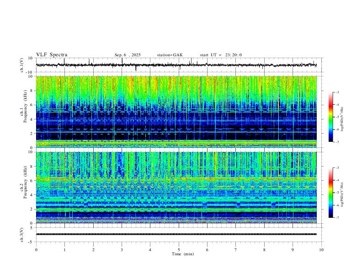Click inside the ch.1 spectrogram panel
Screen dimensions: 362x280
176,112
